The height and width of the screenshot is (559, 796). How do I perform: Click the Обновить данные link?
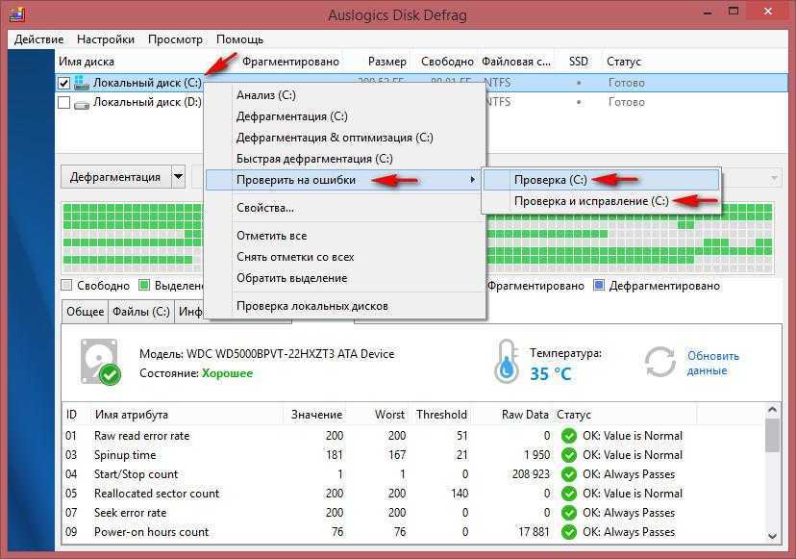[712, 363]
